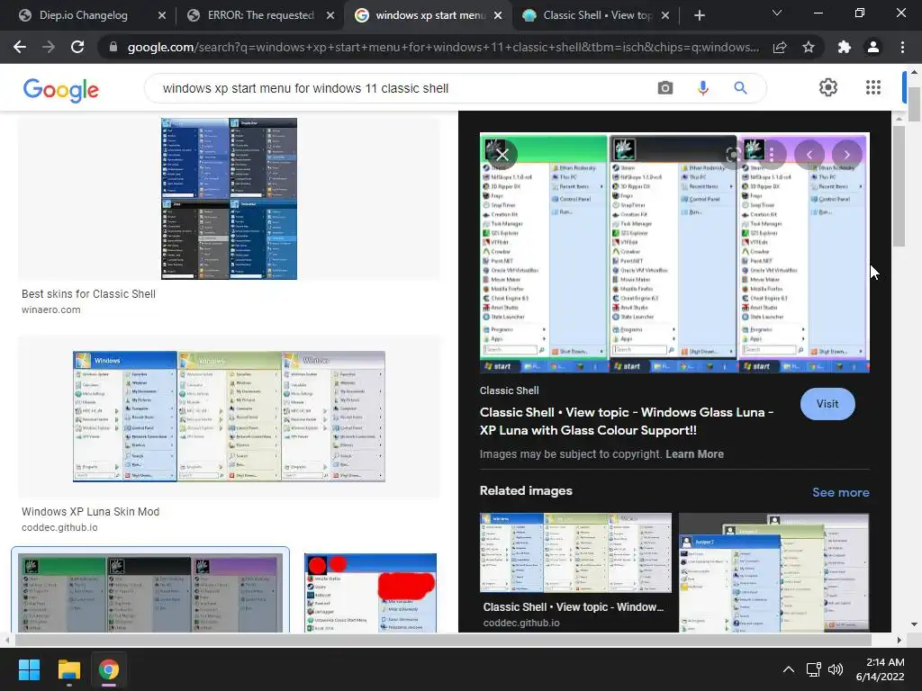The width and height of the screenshot is (922, 691).
Task: Open related image Classic Shell View topic
Action: (x=575, y=553)
